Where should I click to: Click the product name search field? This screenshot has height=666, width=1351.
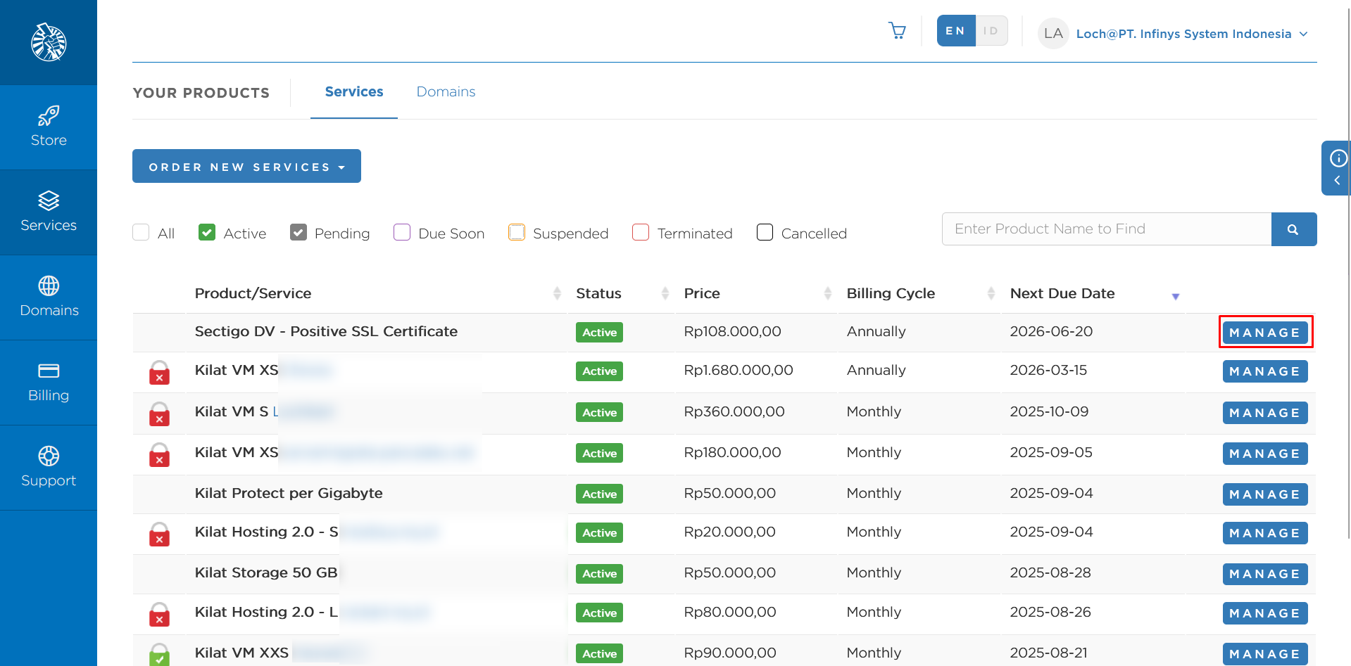pos(1105,229)
